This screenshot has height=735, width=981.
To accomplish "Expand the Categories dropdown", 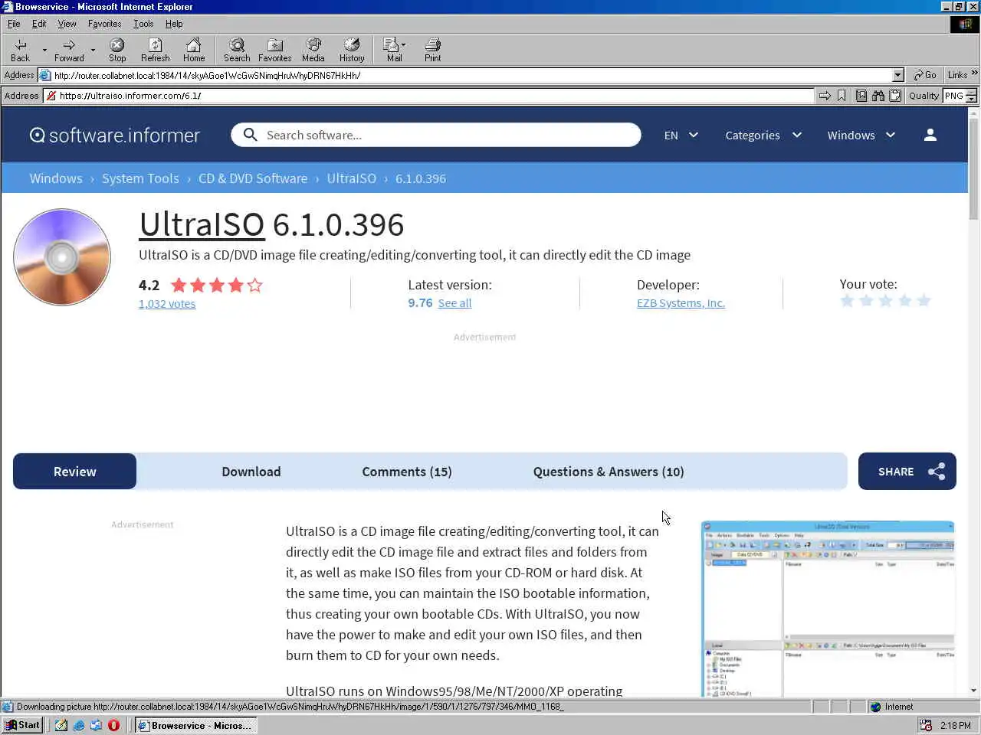I will point(763,136).
